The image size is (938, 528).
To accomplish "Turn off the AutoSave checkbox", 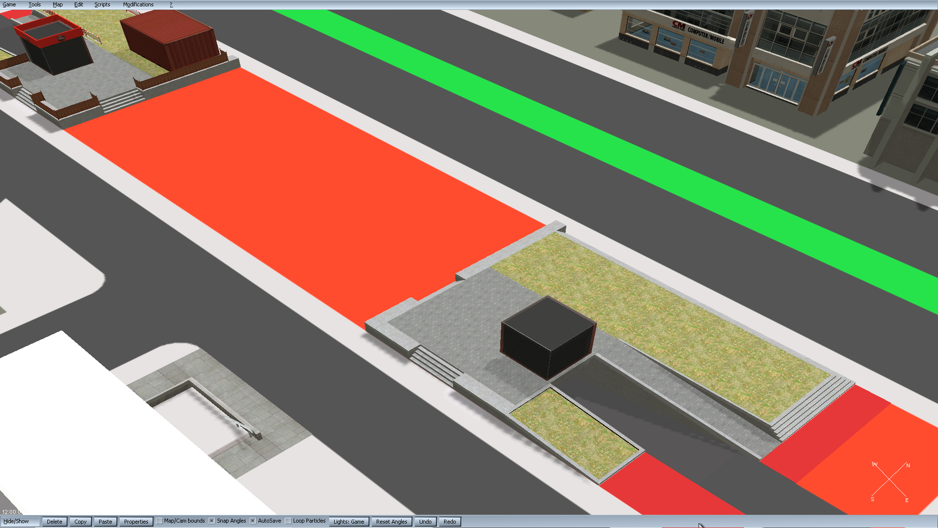I will pos(253,521).
